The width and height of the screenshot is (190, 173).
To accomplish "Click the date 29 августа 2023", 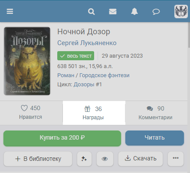I will [122, 56].
